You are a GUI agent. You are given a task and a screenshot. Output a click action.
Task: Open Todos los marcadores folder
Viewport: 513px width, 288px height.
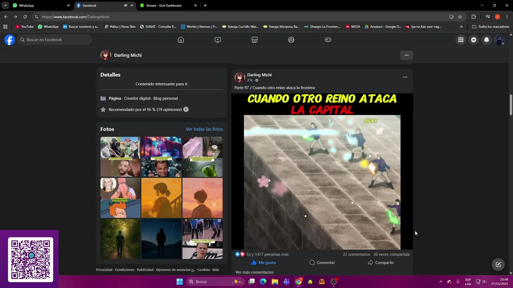[491, 27]
